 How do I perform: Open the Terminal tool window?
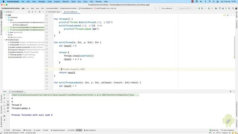tap(27, 130)
